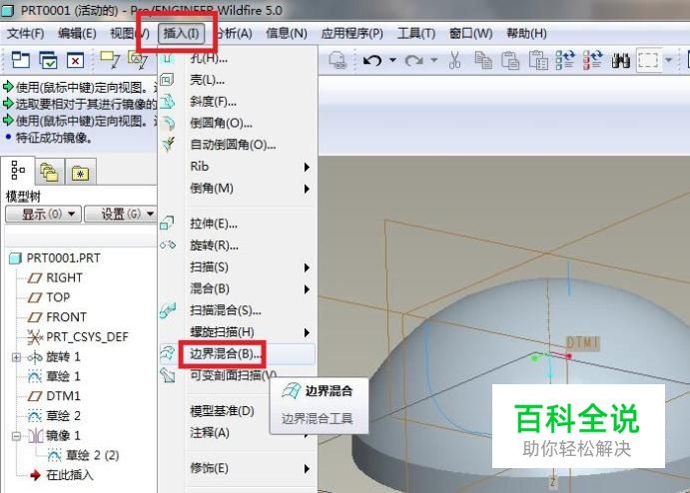Select 在此插入 marker in model tree
The height and width of the screenshot is (493, 690).
coord(70,475)
